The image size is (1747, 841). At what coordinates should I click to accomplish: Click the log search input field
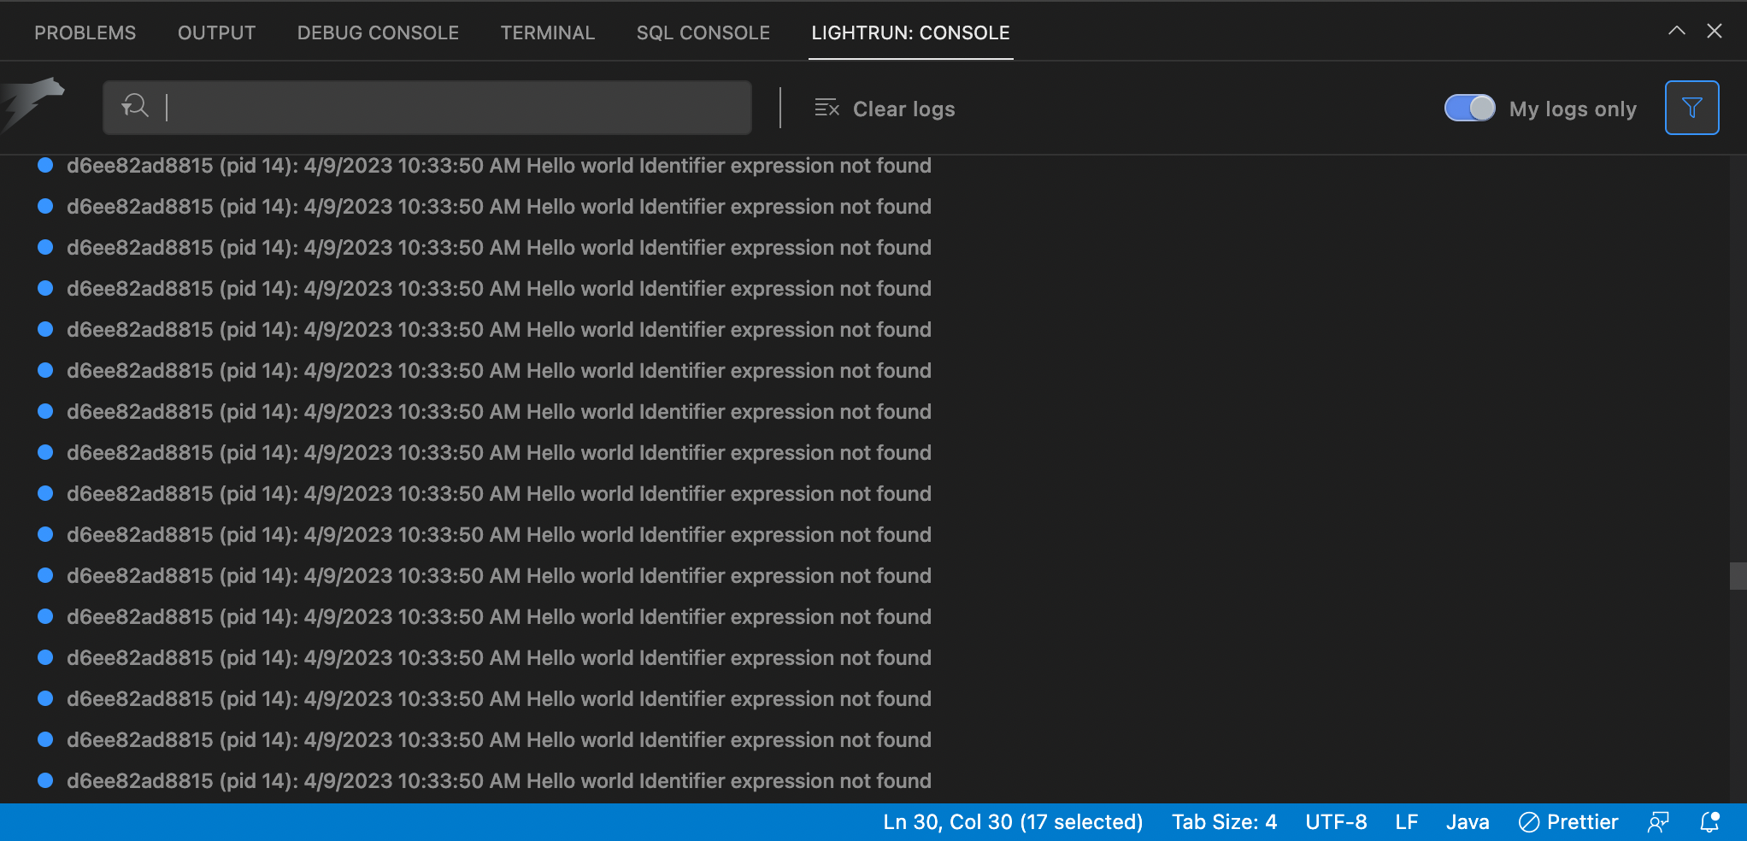[x=453, y=108]
